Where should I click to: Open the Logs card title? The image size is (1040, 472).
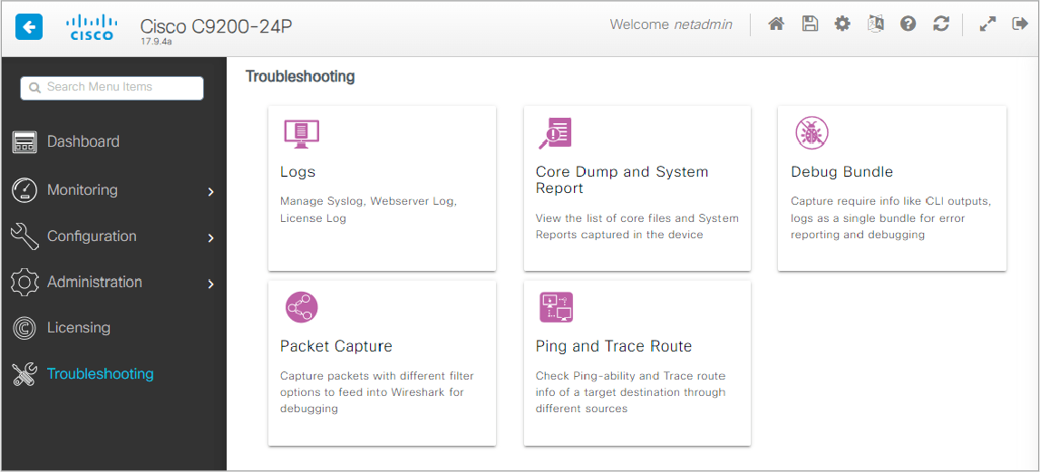click(297, 172)
